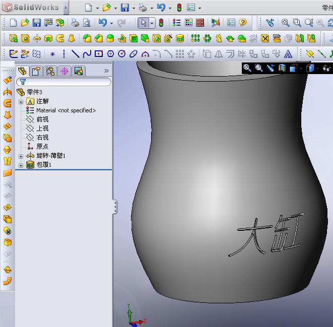Image resolution: width=333 pixels, height=327 pixels.
Task: Click the Wrap feature icon
Action: tap(180, 39)
